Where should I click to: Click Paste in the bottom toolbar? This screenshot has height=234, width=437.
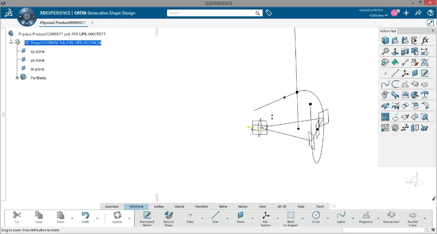[60, 217]
